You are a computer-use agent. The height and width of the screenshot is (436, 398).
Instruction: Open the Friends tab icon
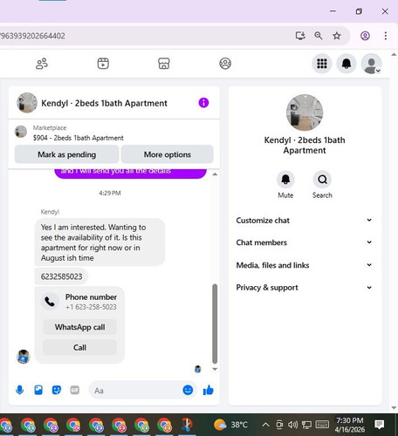coord(42,64)
